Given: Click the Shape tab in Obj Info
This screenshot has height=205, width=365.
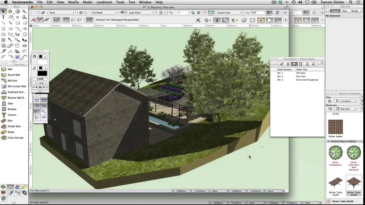Looking at the screenshot, I should (335, 11).
